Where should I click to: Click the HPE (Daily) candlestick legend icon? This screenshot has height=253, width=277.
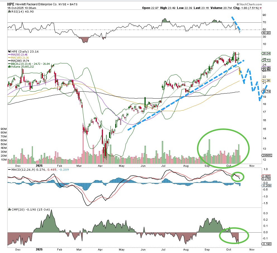[9, 52]
